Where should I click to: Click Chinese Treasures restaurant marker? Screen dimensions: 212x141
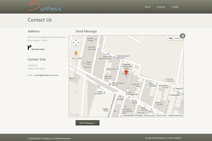pos(164,80)
